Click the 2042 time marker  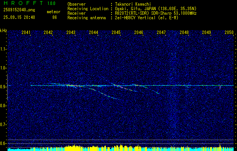48,32
